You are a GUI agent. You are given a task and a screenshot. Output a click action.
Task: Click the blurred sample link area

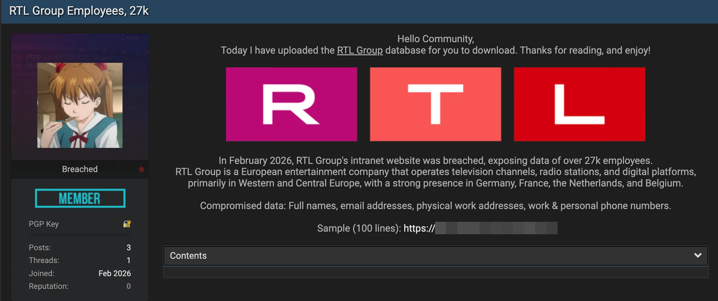496,228
